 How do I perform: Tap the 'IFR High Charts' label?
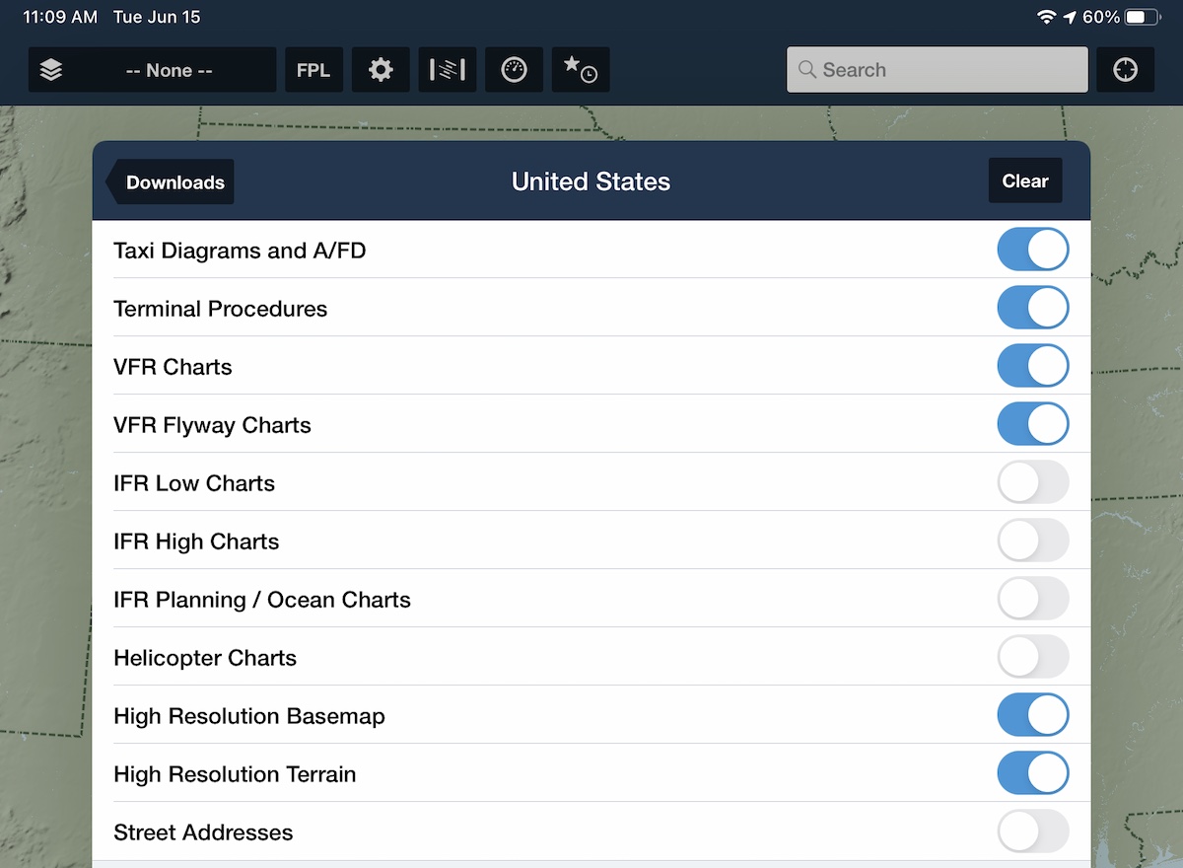(x=196, y=542)
